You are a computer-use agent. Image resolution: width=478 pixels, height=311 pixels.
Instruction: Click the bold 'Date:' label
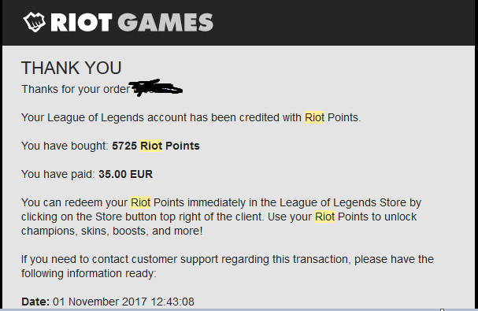pos(35,302)
